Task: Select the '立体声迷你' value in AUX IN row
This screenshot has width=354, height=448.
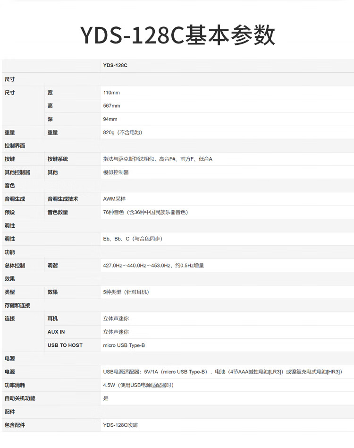Action: pos(116,332)
